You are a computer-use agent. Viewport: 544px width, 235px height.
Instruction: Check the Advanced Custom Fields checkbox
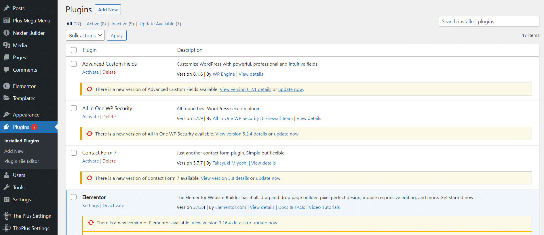pos(74,64)
